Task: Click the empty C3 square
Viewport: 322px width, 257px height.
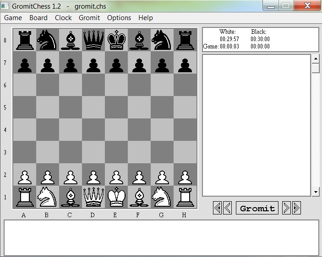Action: pyautogui.click(x=71, y=152)
